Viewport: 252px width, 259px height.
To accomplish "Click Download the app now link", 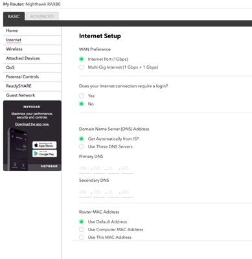I will click(x=32, y=124).
